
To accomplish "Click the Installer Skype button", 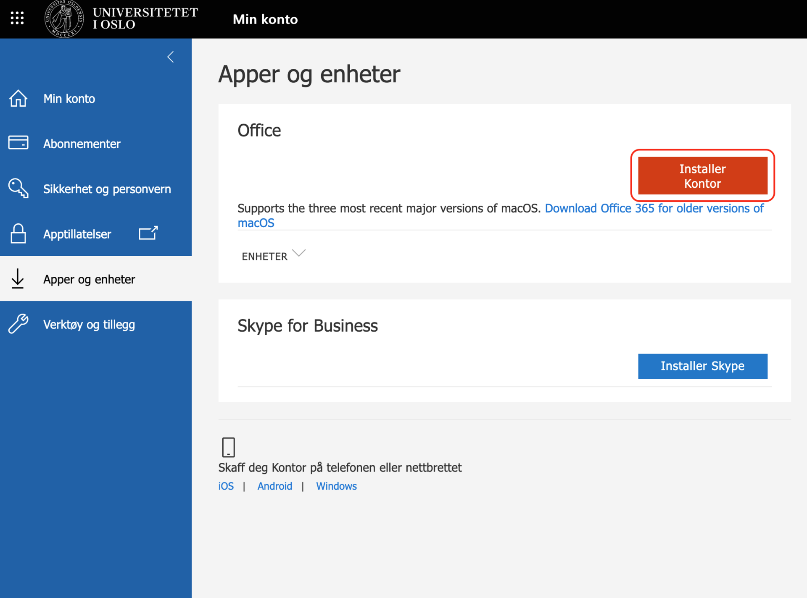I will pyautogui.click(x=702, y=366).
